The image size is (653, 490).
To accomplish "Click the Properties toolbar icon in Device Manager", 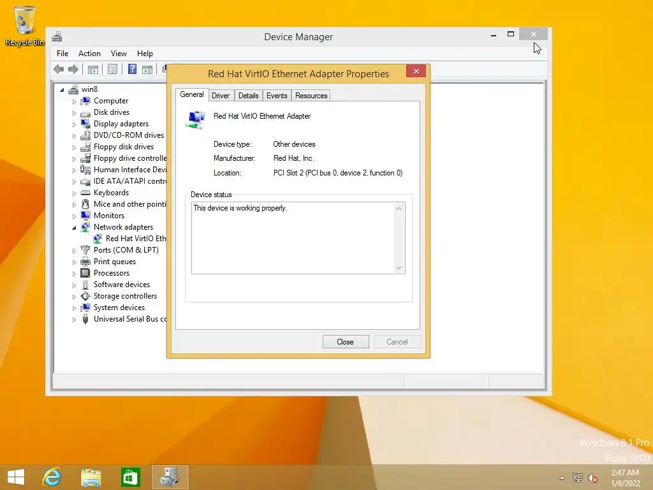I will pyautogui.click(x=112, y=69).
